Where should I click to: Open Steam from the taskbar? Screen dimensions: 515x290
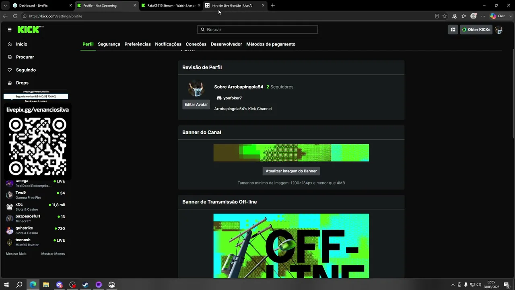pyautogui.click(x=85, y=285)
